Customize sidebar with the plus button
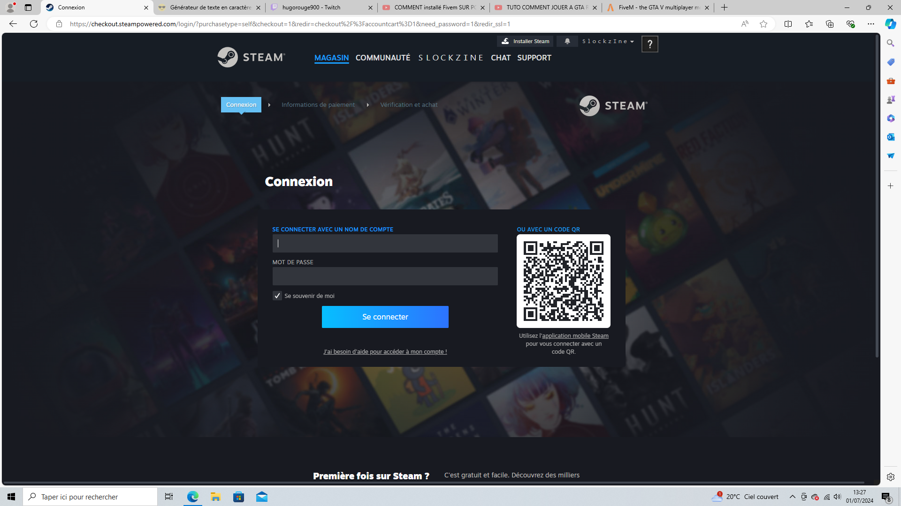This screenshot has width=901, height=506. [x=891, y=186]
